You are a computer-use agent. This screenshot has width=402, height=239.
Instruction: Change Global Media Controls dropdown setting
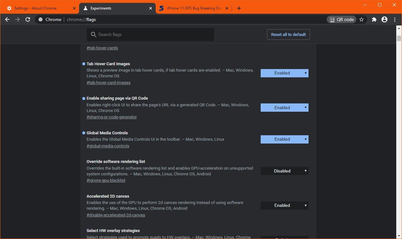coord(284,139)
